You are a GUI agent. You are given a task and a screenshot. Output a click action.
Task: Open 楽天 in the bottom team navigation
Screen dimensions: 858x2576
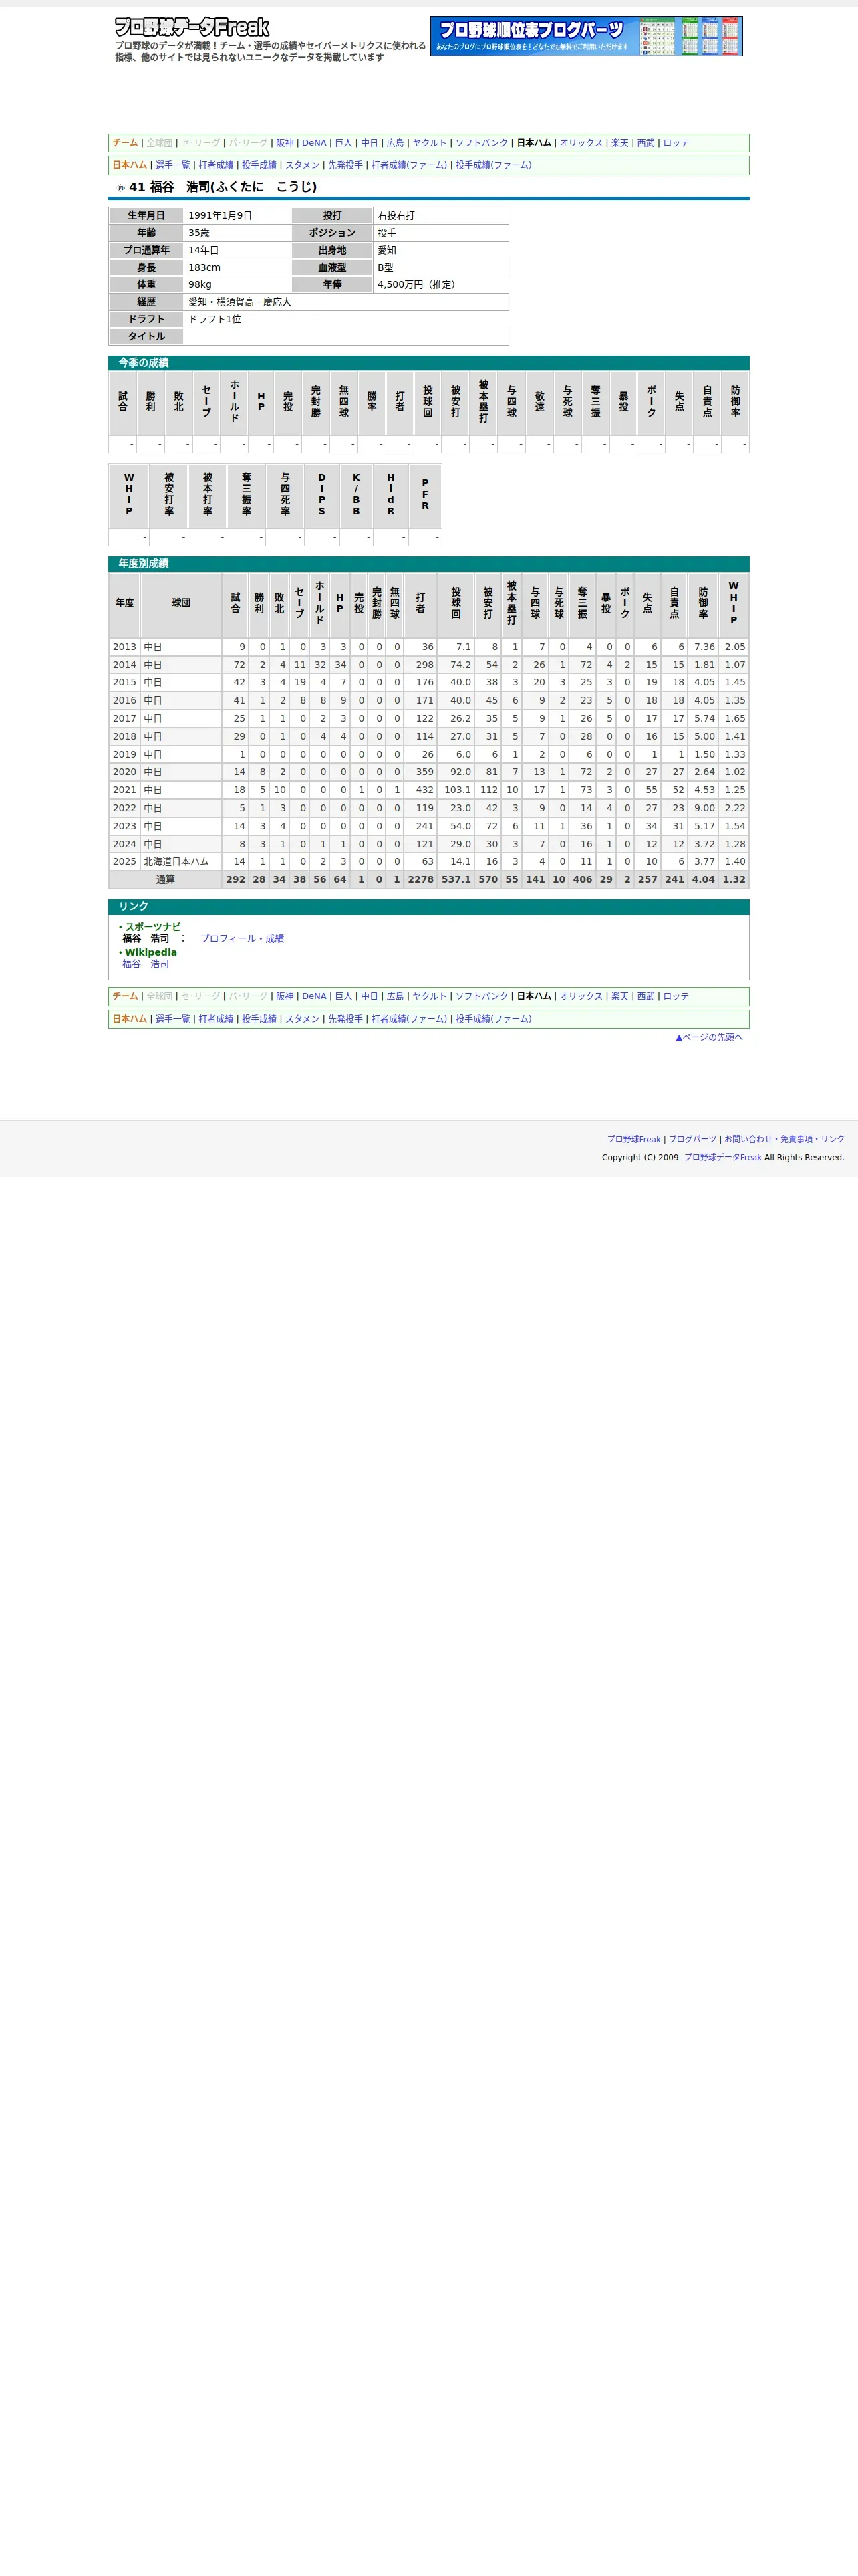pos(620,996)
